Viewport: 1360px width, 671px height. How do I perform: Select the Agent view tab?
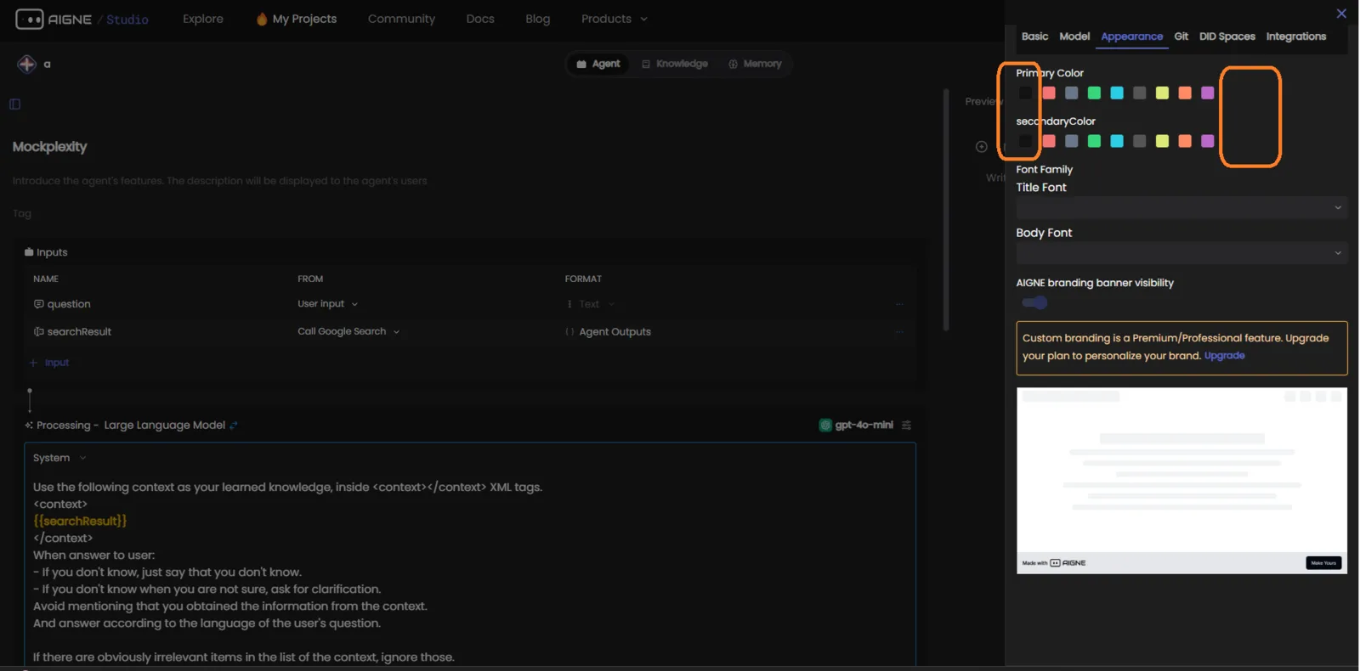(x=598, y=64)
